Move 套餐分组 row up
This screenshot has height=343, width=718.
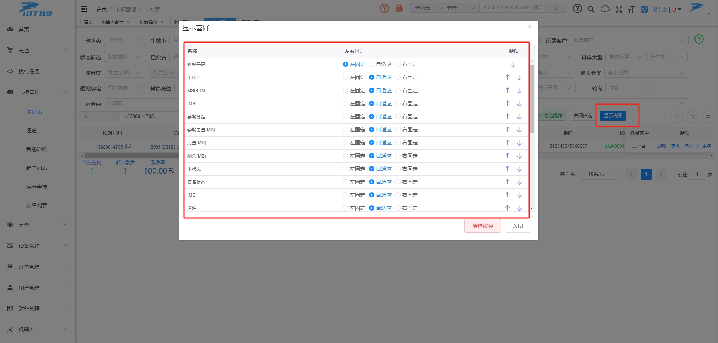[507, 116]
